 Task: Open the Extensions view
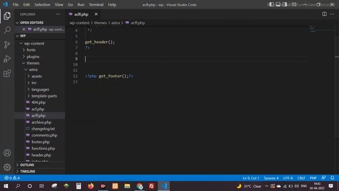point(7,73)
